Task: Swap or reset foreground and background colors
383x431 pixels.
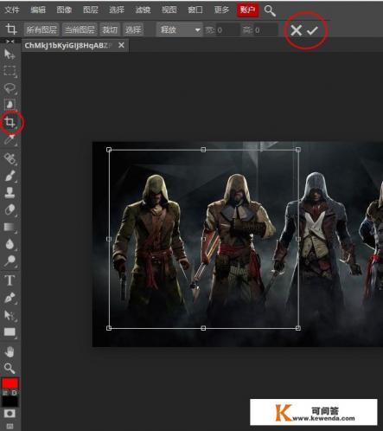Action: 10,393
